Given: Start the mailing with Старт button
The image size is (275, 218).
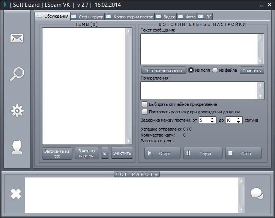Looking at the screenshot, I should tap(162, 153).
